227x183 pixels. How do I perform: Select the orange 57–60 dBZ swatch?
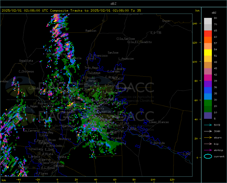coord(208,40)
